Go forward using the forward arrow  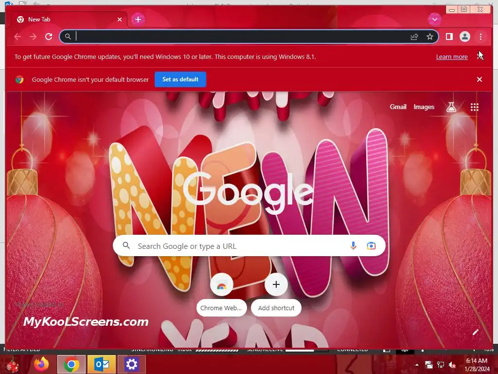pos(33,37)
